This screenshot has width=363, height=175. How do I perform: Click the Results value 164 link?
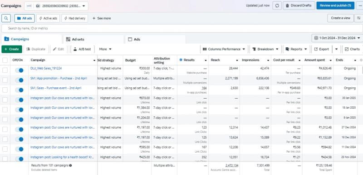coord(204,88)
